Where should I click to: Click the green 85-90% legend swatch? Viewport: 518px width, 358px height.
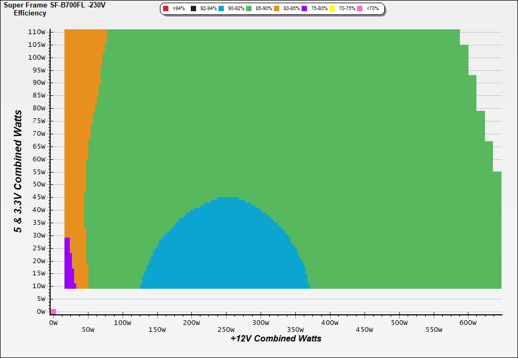[x=249, y=9]
